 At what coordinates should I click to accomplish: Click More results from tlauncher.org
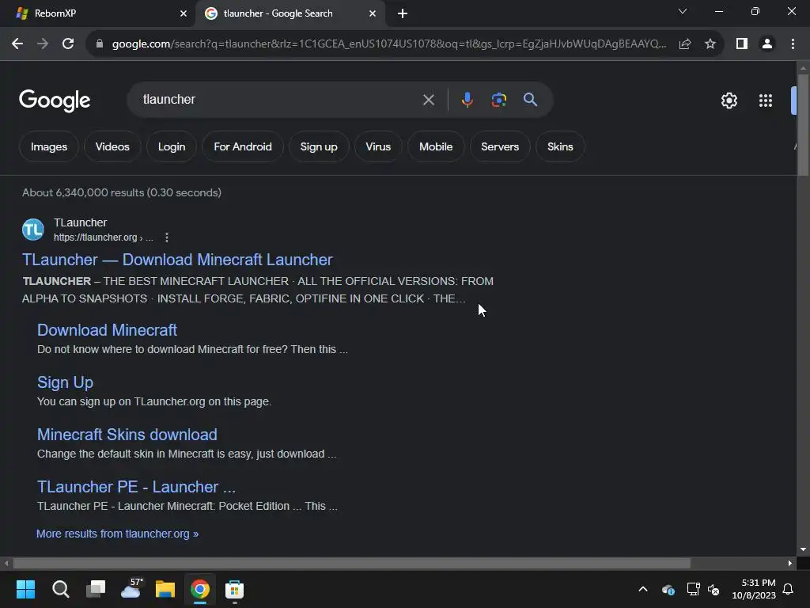pos(117,534)
